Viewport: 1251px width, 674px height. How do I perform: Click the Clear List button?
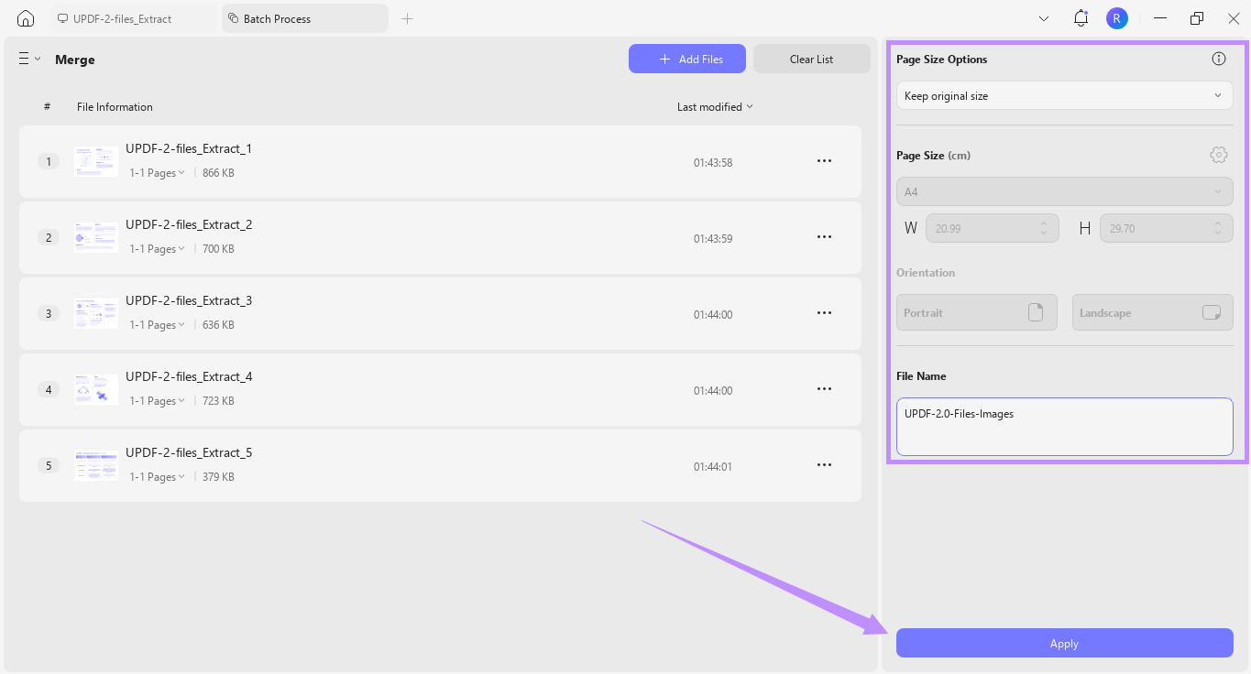pos(811,59)
